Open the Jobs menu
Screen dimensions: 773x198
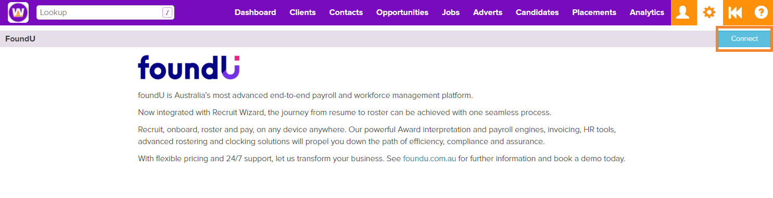pyautogui.click(x=451, y=12)
